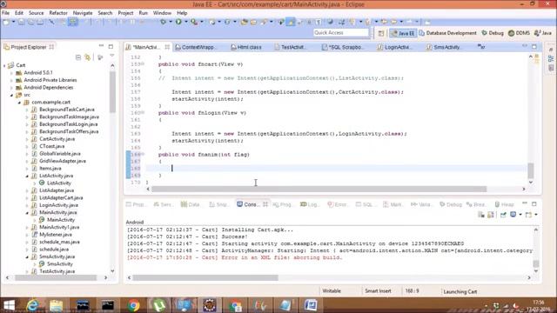The height and width of the screenshot is (313, 557).
Task: Click the console horizontal scrollbar
Action: pyautogui.click(x=205, y=277)
